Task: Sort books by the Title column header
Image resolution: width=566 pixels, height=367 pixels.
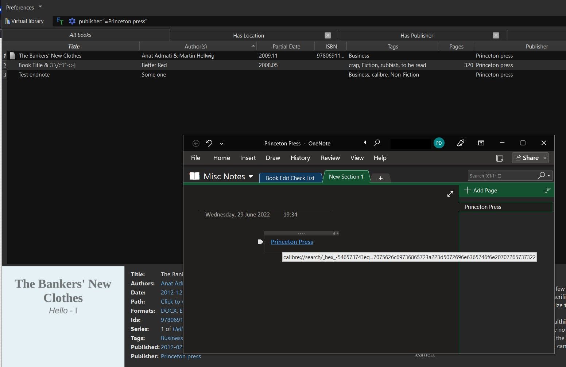Action: tap(74, 46)
